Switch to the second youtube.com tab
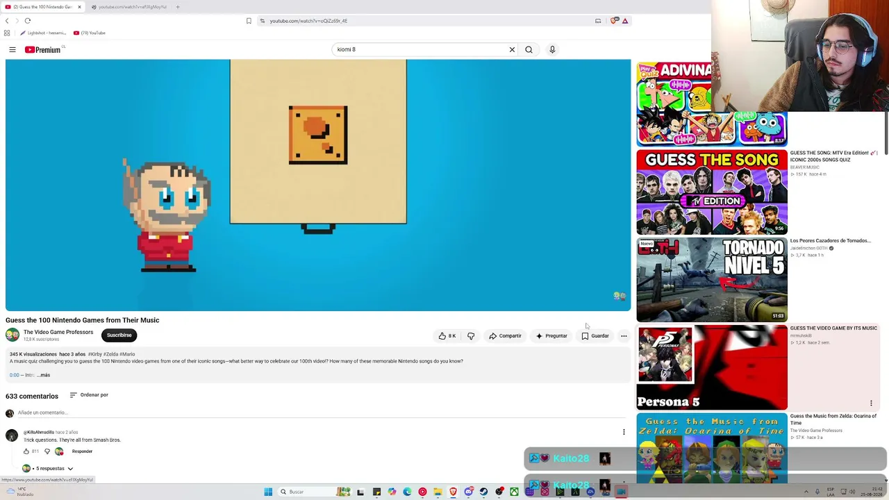The width and height of the screenshot is (889, 500). click(129, 7)
